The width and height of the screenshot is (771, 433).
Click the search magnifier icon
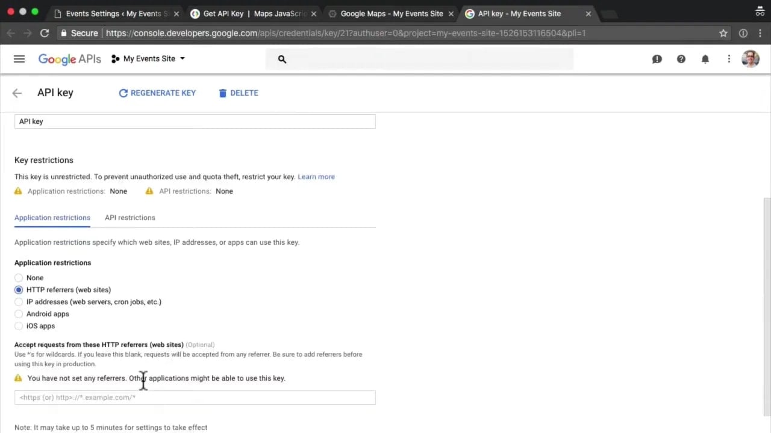click(282, 59)
